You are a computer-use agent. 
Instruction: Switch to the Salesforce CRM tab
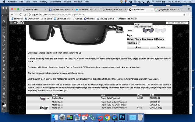[88, 9]
